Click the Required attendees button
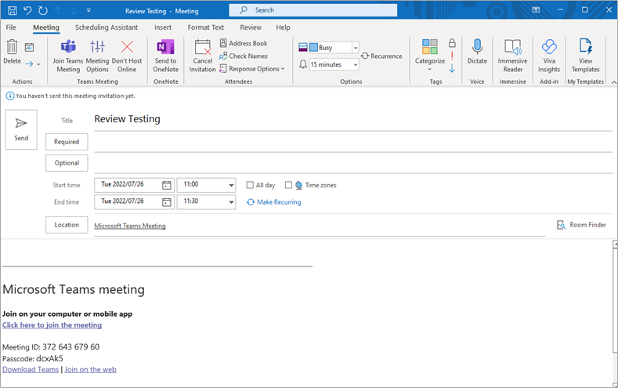 pyautogui.click(x=67, y=142)
